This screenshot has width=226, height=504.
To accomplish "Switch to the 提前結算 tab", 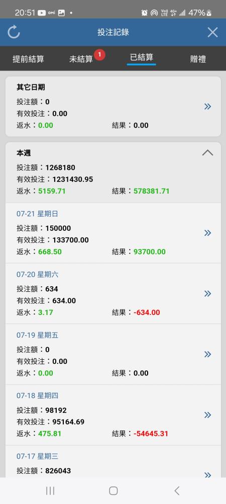I will 28,59.
